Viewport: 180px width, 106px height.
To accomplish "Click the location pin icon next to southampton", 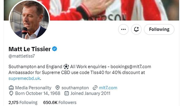I will click(x=57, y=88).
